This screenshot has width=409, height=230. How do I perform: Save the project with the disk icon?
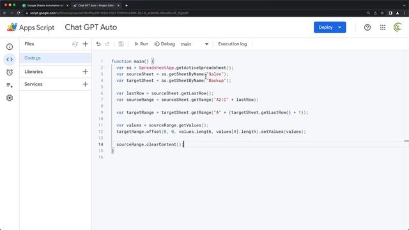[121, 44]
